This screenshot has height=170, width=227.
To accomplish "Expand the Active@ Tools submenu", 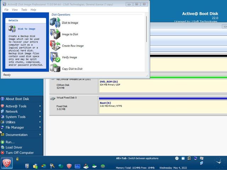I will click(16, 106).
